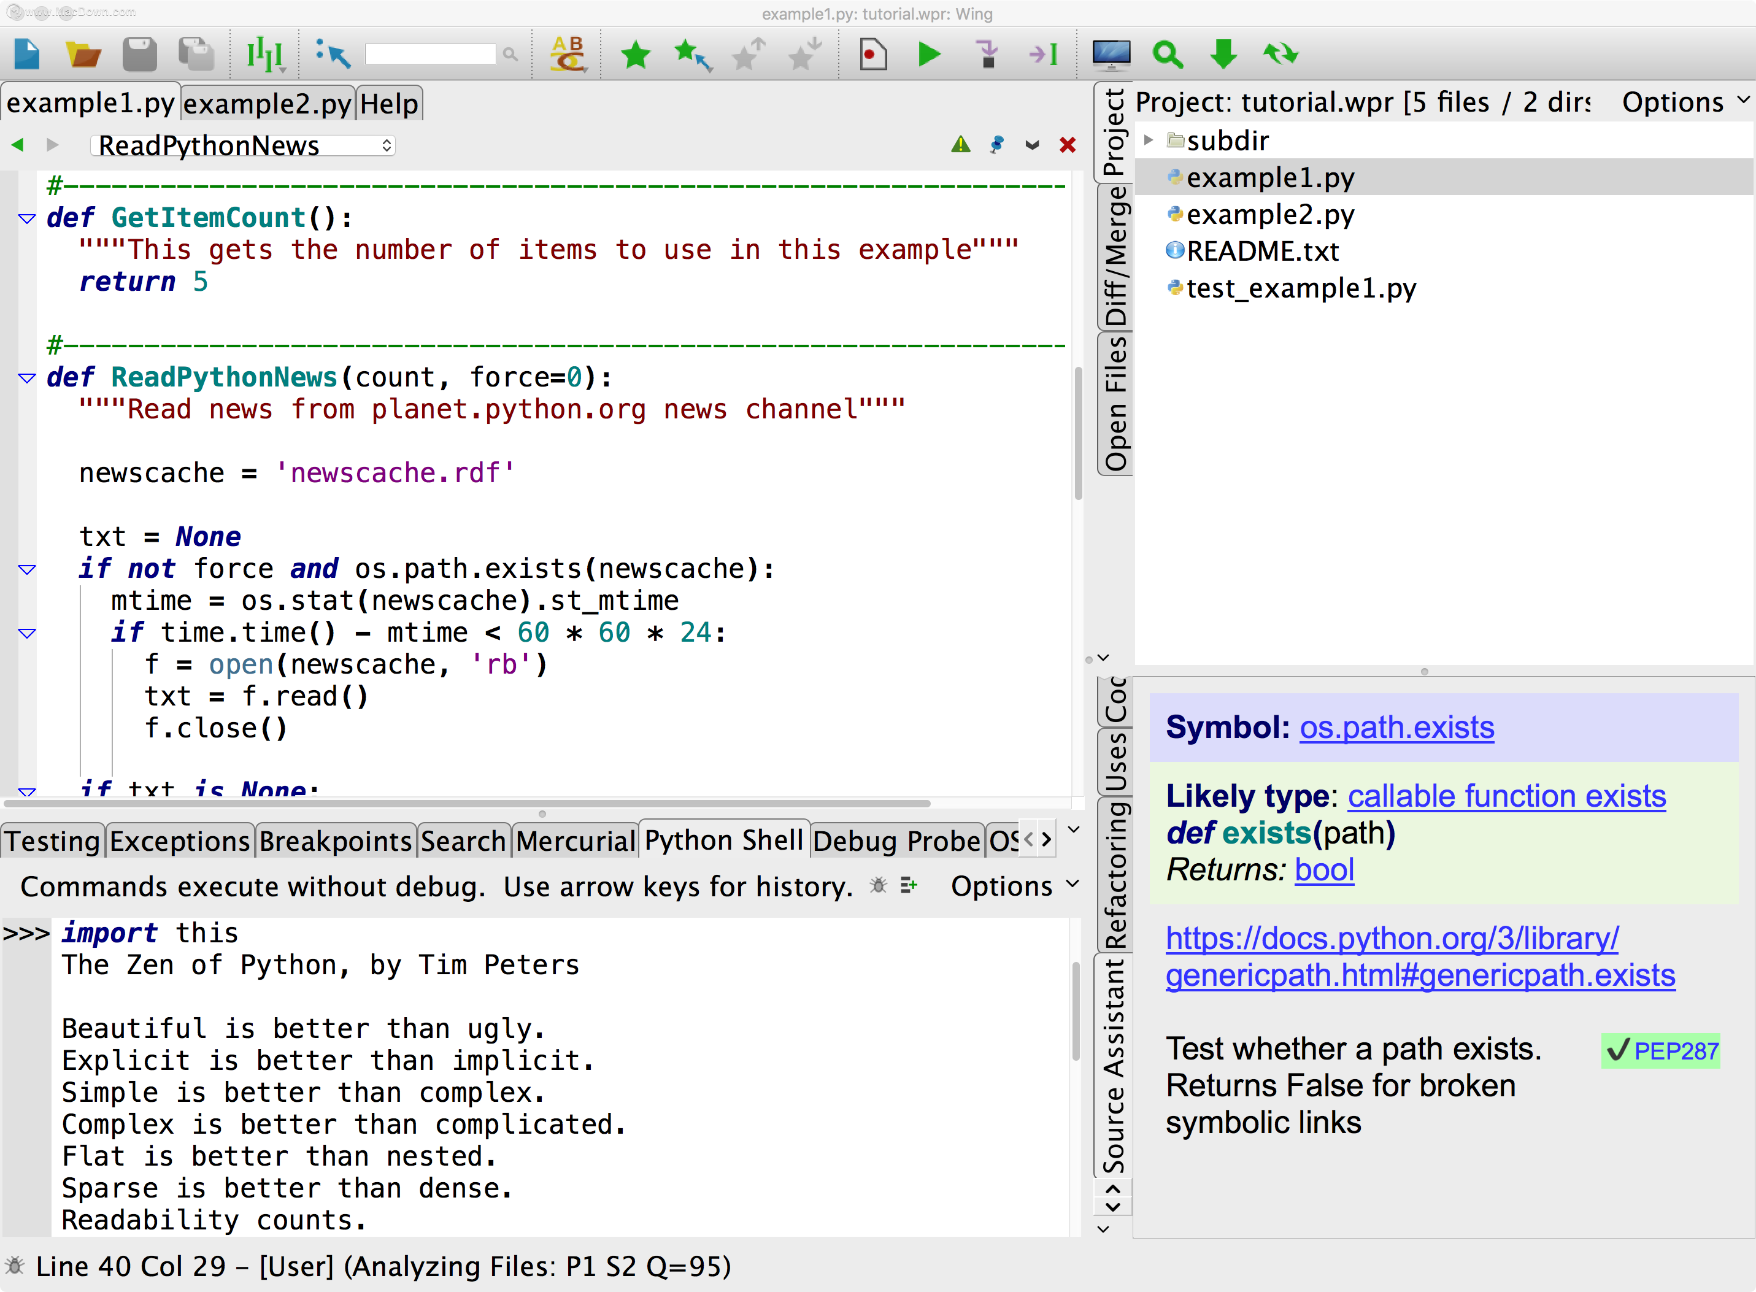Save file using the disk icon
1756x1292 pixels.
pyautogui.click(x=140, y=54)
